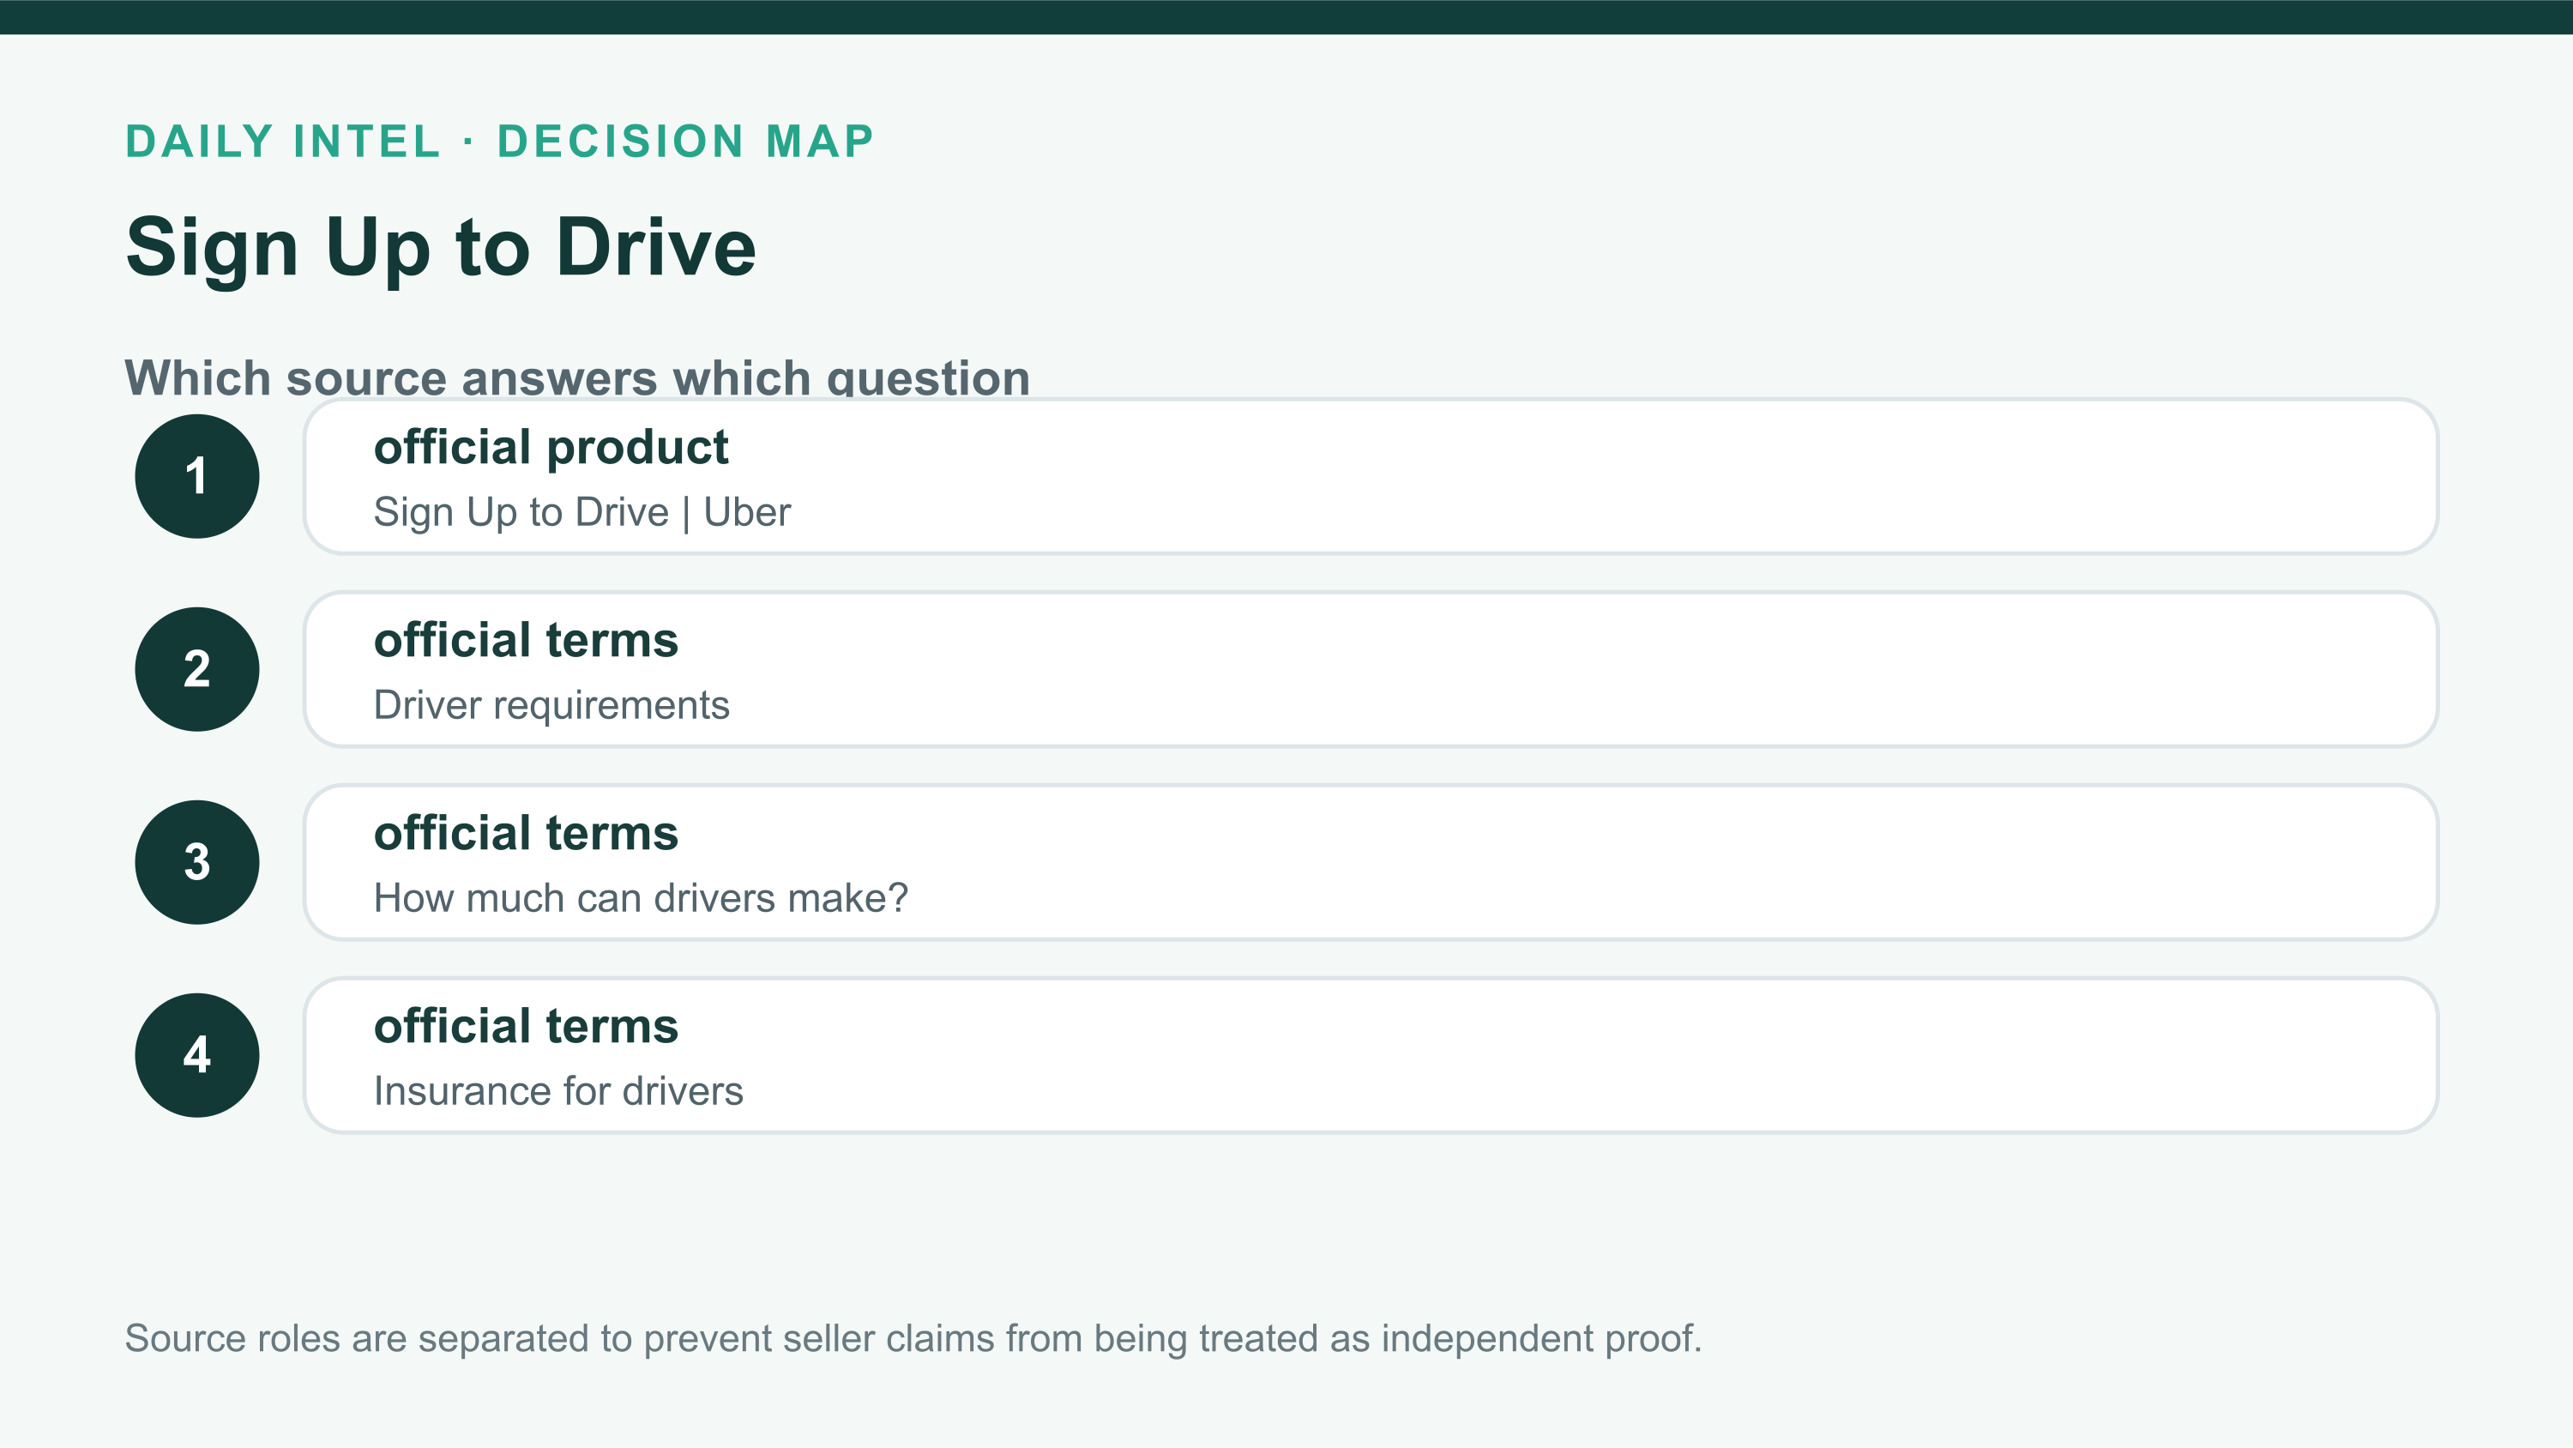The height and width of the screenshot is (1448, 2573).
Task: Select 'official terms' heading above Driver requirements
Action: tap(526, 641)
